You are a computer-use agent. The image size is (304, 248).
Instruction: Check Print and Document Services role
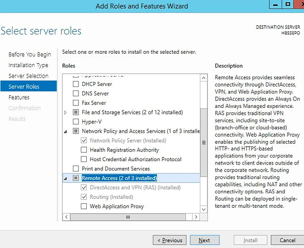(76, 169)
